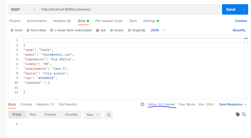Select the none body type
The image size is (251, 138).
(16, 30)
